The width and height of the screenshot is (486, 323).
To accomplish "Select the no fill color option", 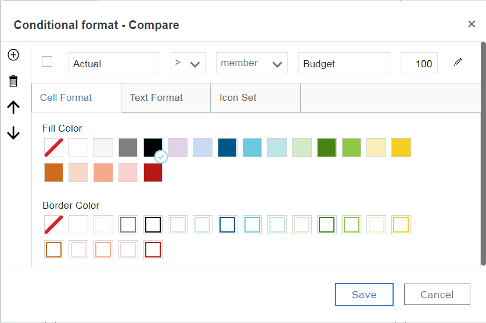I will [x=53, y=147].
